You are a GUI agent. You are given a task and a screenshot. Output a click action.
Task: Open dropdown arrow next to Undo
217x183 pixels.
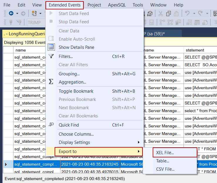pos(194,14)
